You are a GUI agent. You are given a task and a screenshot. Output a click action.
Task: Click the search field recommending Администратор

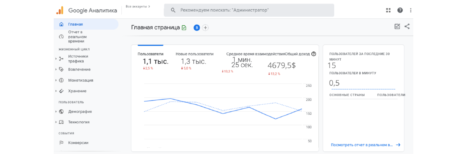(249, 10)
